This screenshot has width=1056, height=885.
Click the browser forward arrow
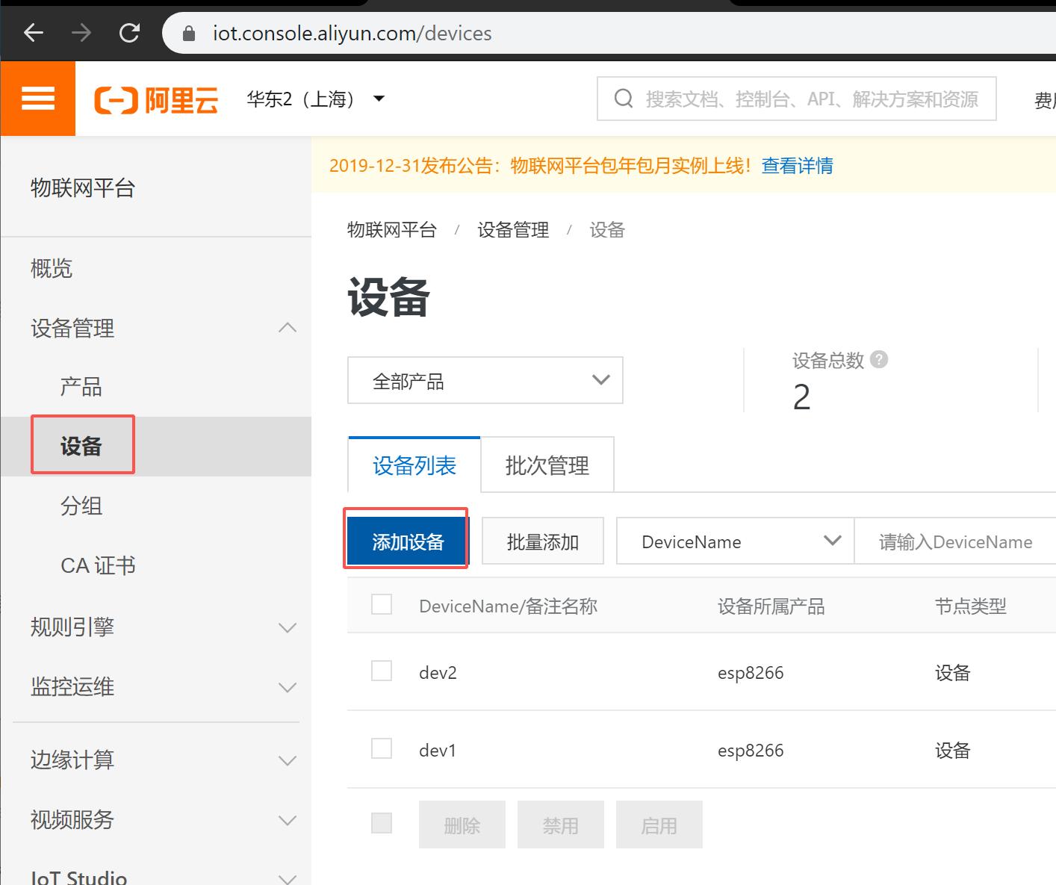tap(80, 32)
